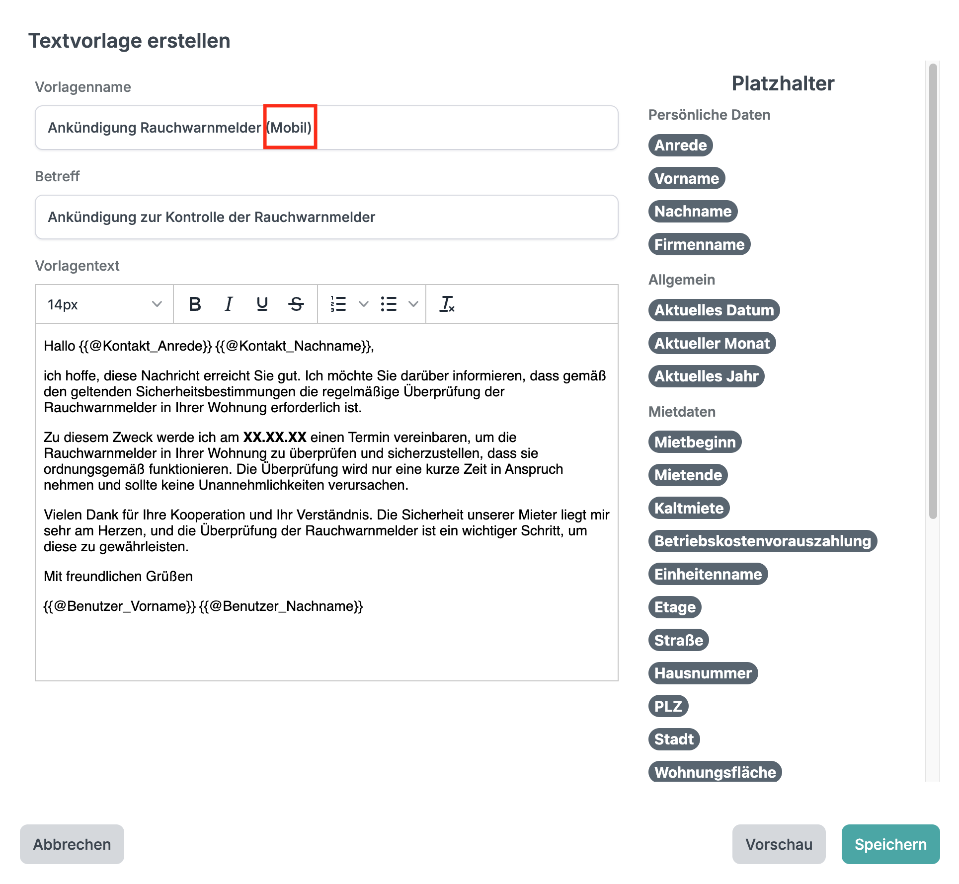Screen dimensions: 959x884
Task: Click the Platzhalter panel scrollbar
Action: coord(933,291)
